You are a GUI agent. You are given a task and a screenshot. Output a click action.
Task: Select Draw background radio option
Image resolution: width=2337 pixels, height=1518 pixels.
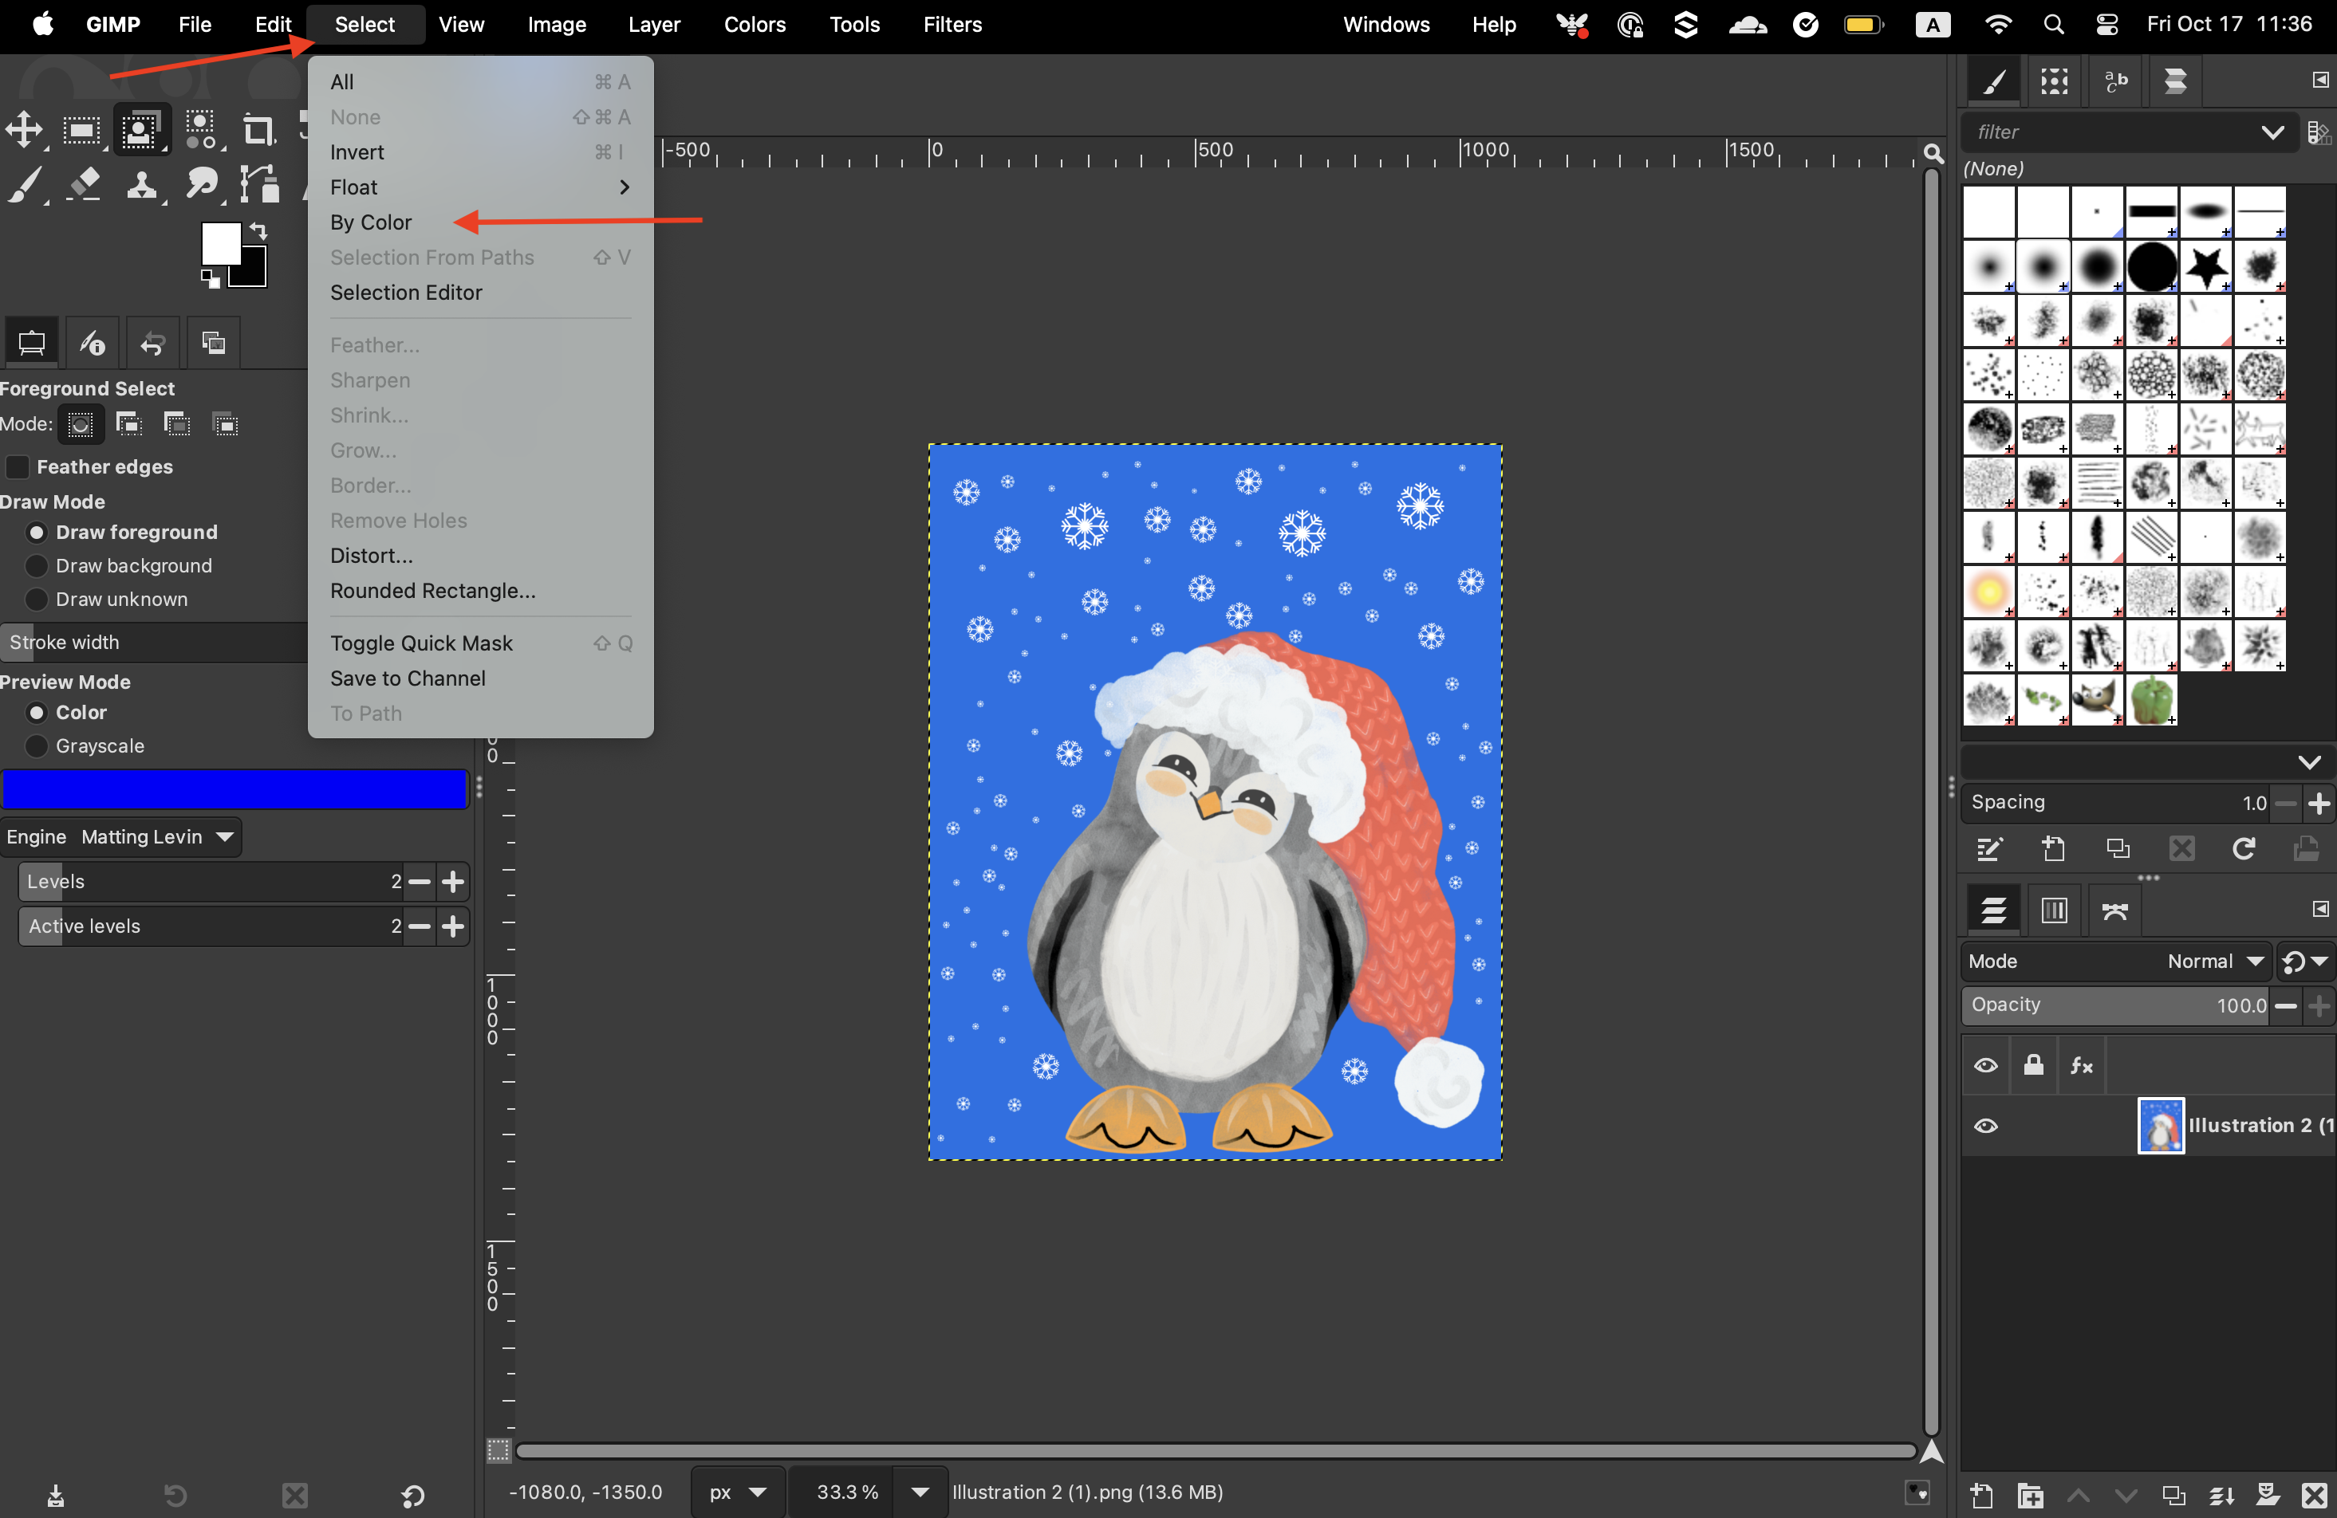37,566
